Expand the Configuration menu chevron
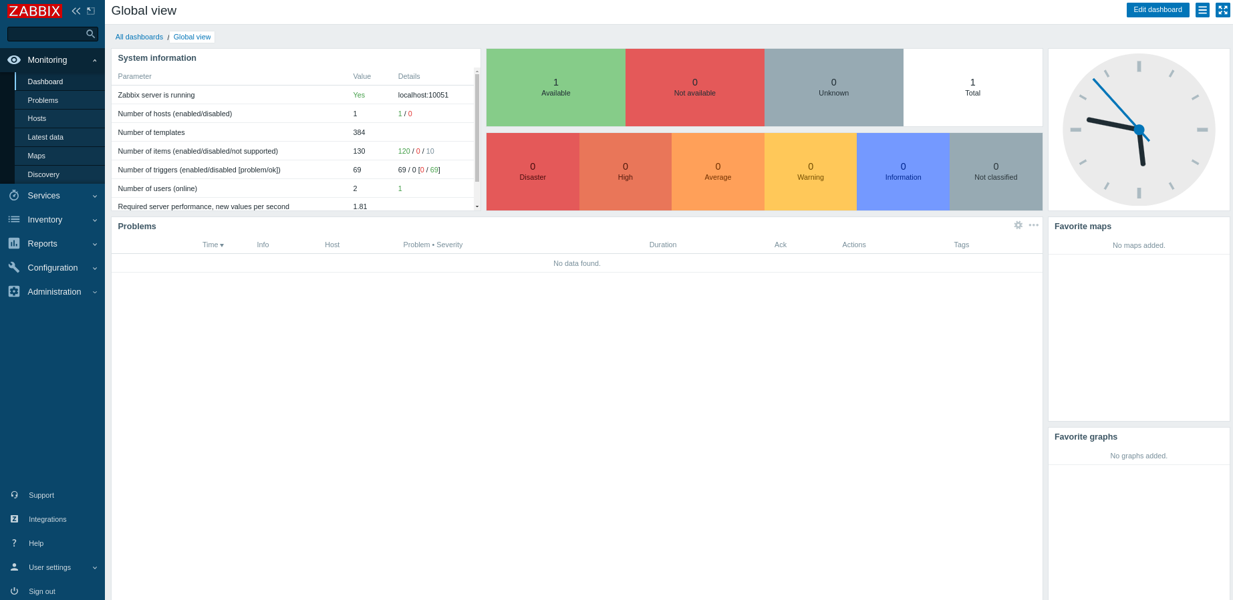This screenshot has height=600, width=1233. [95, 268]
